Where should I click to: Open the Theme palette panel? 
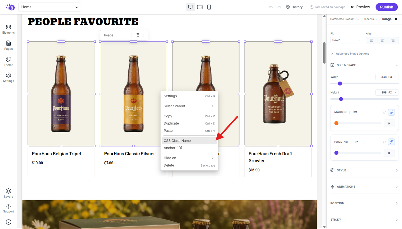pos(8,62)
